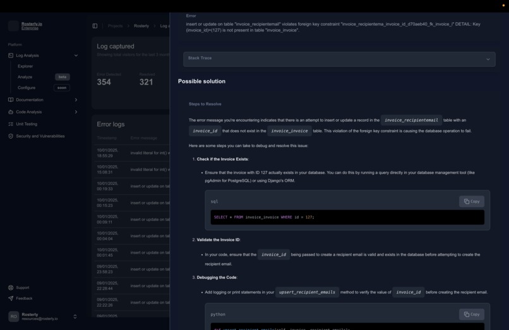Image resolution: width=509 pixels, height=330 pixels.
Task: Click the Timestamp column header
Action: pyautogui.click(x=107, y=138)
